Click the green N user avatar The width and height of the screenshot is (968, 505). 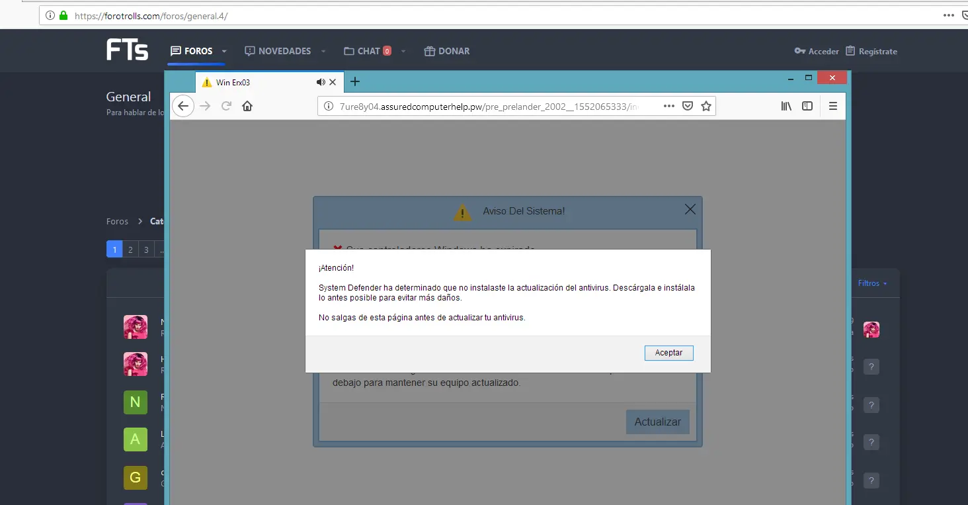tap(136, 402)
